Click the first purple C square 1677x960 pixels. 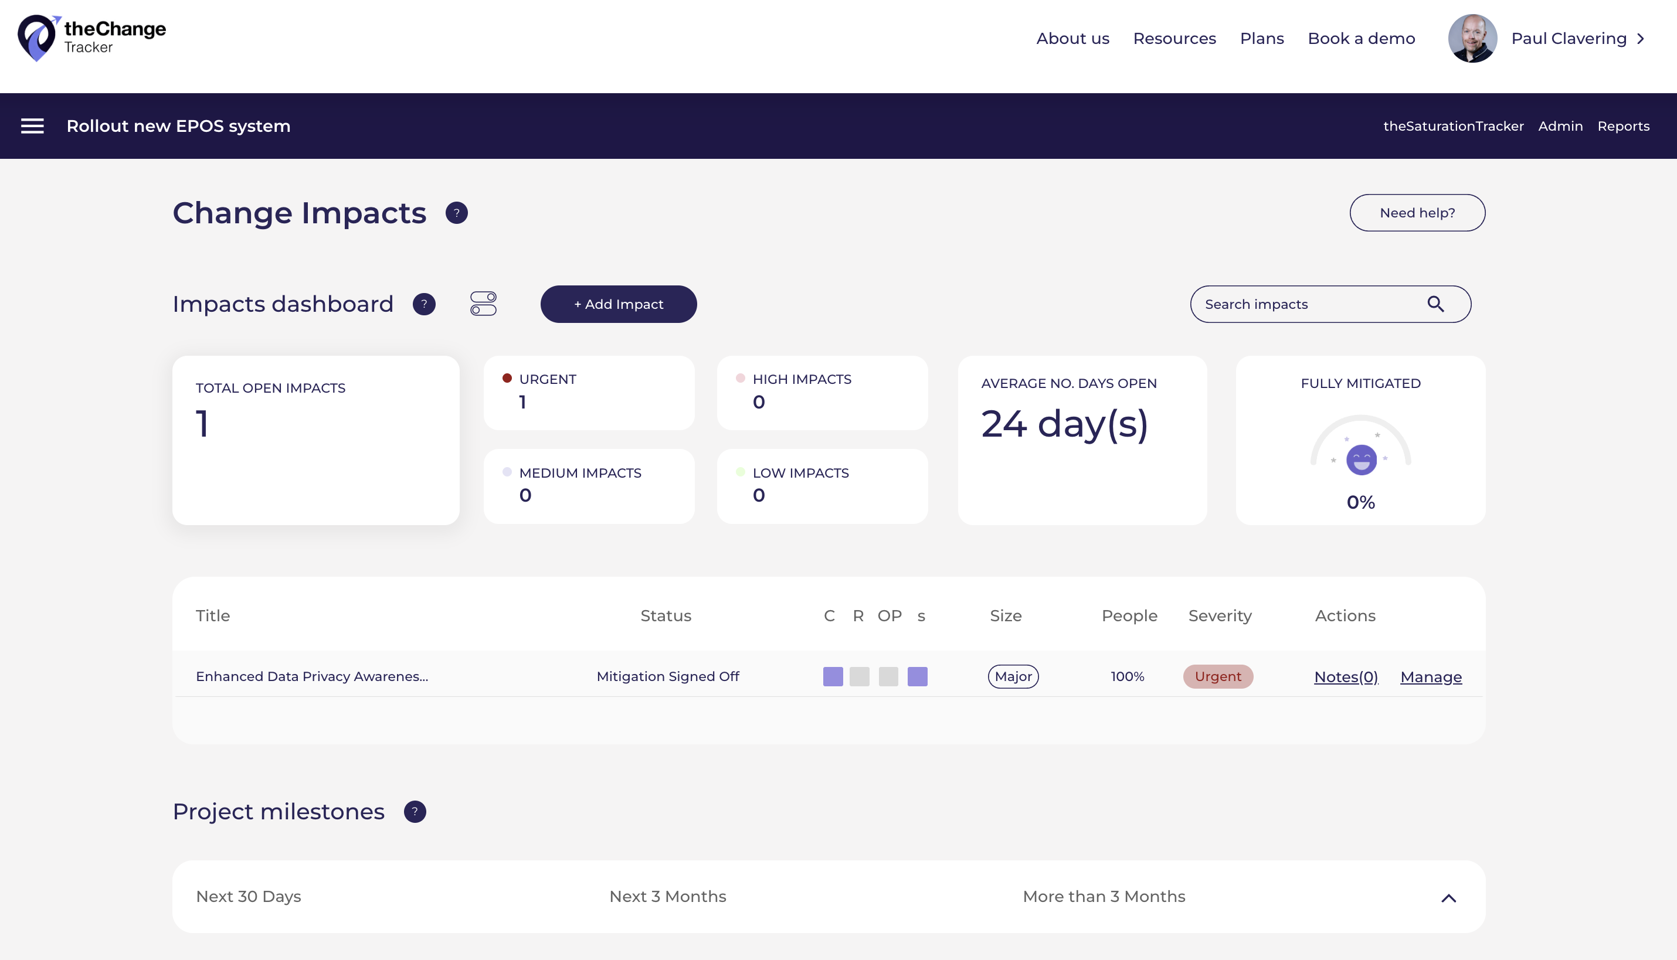[833, 676]
